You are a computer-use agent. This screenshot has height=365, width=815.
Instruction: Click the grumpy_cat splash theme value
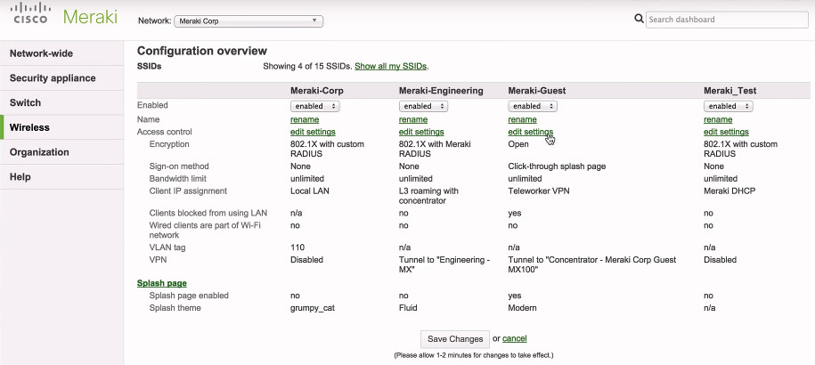tap(313, 308)
